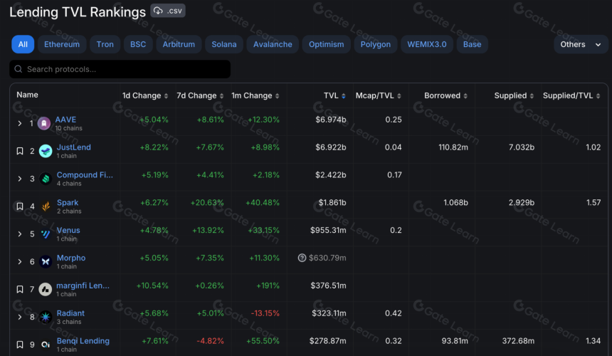Open the Radiant protocol link
612x356 pixels.
(70, 313)
